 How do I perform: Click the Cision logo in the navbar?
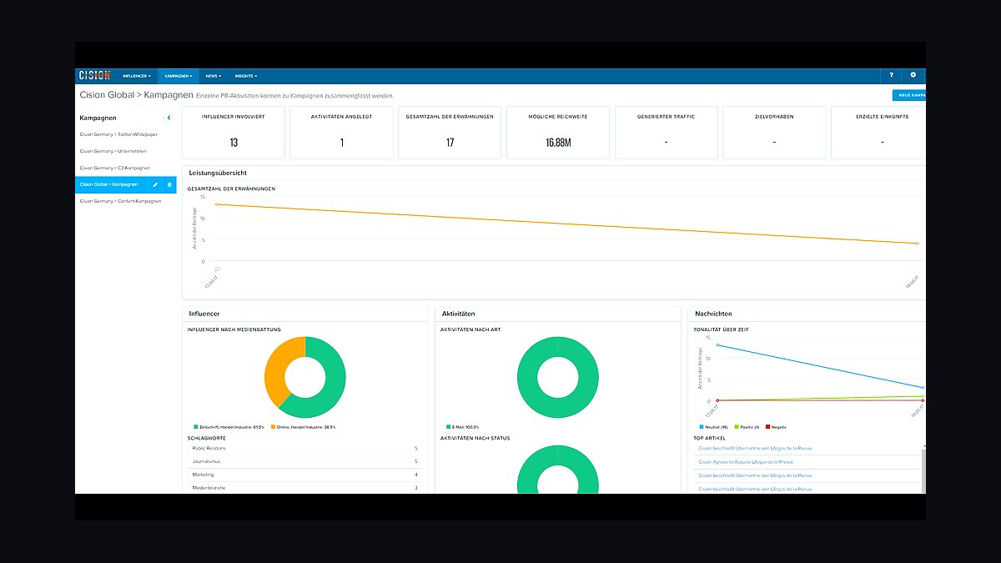(93, 75)
